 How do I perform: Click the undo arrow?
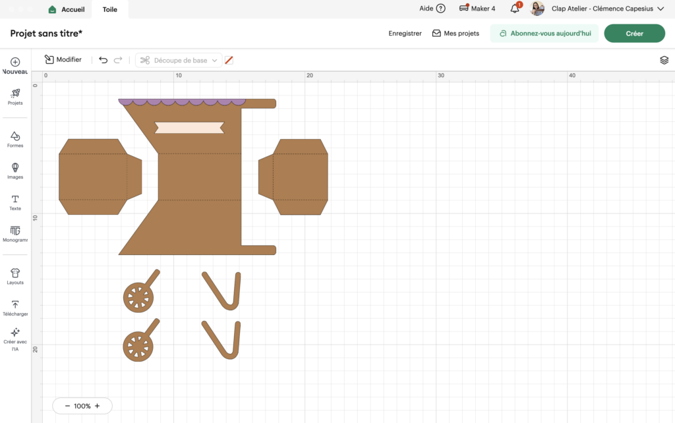[x=103, y=60]
